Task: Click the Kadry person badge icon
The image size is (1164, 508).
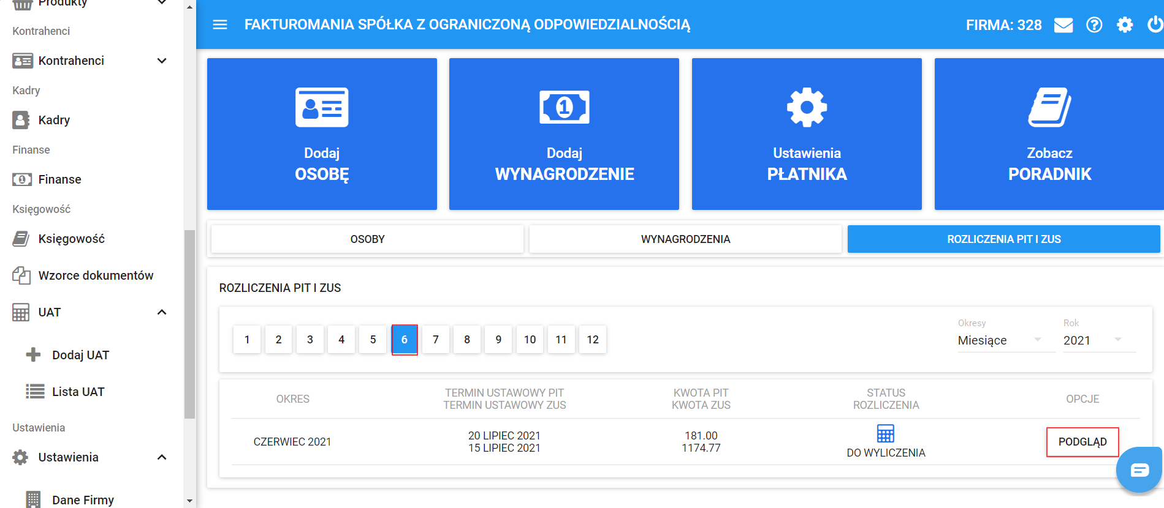Action: pos(21,120)
